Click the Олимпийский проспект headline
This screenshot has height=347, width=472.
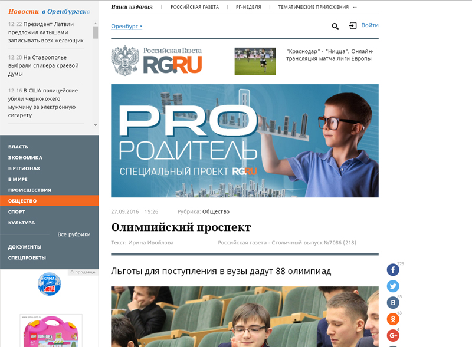coord(181,227)
